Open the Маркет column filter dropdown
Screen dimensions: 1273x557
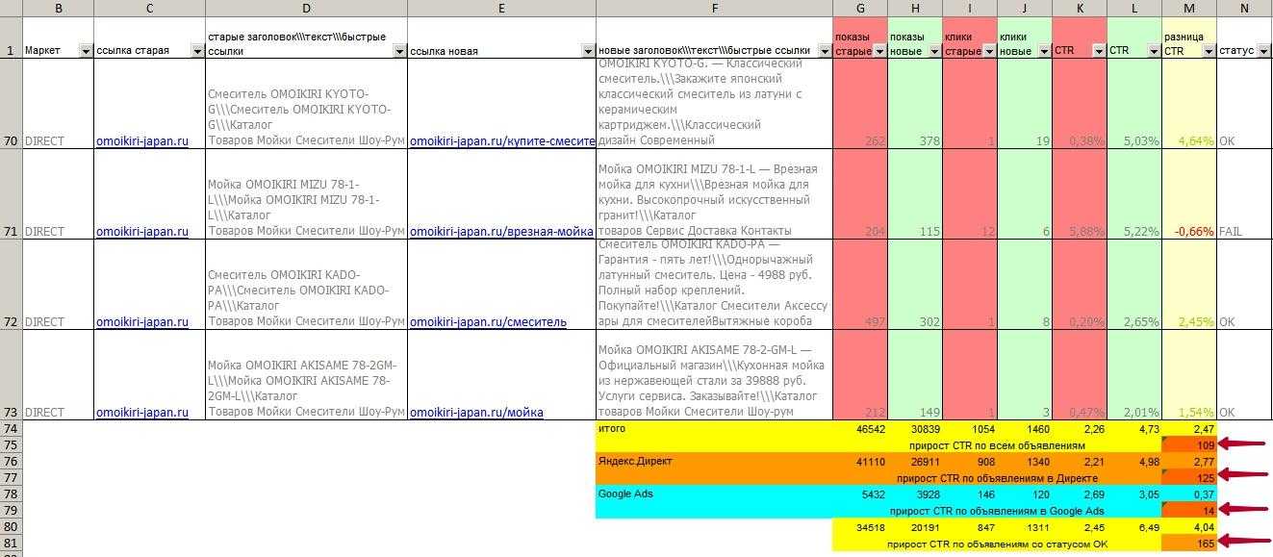coord(86,51)
